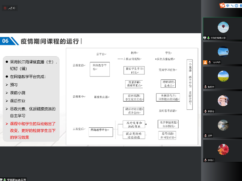Screen dimensions: 242x181
Task: Select the sunflower field avatar participant
Action: coord(223,76)
